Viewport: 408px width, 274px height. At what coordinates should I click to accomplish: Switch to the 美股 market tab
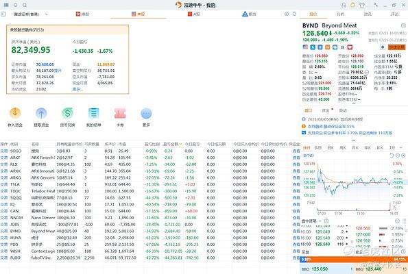(138, 14)
